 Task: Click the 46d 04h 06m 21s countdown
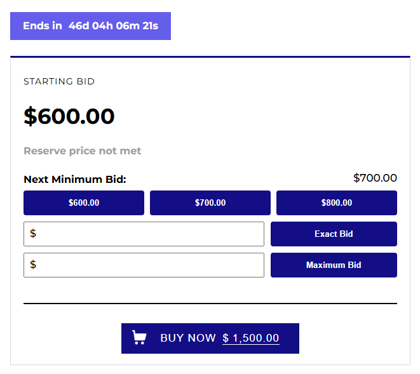(113, 25)
